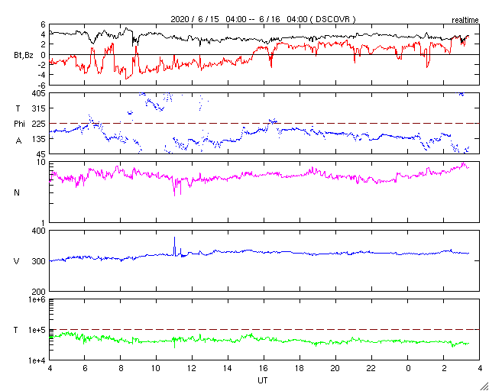Click the '1e+4' temperature axis tick
489x391 pixels.
[x=37, y=360]
